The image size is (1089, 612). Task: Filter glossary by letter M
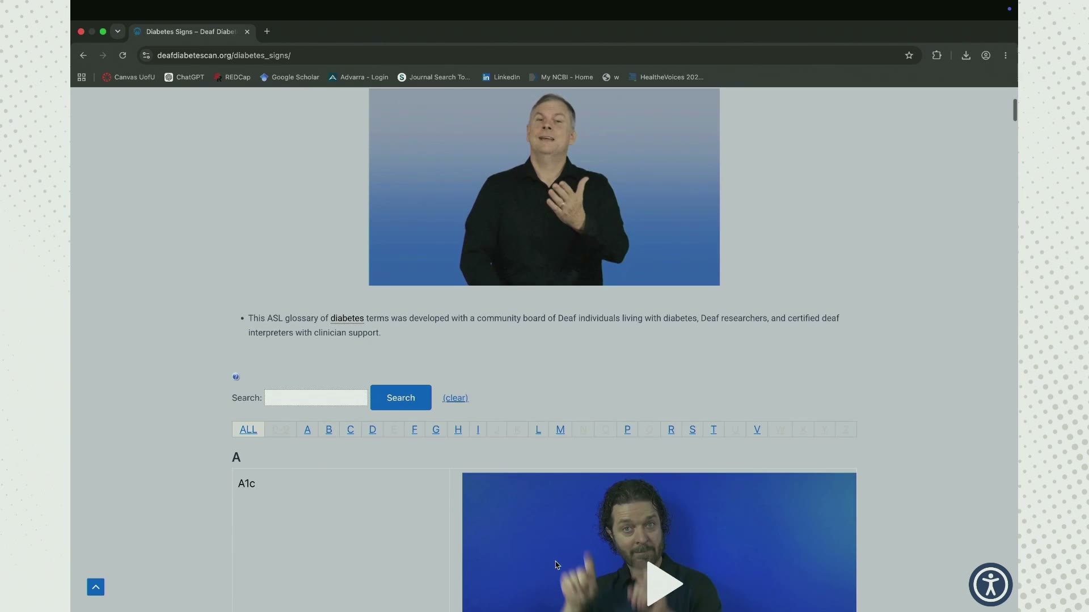pos(560,430)
